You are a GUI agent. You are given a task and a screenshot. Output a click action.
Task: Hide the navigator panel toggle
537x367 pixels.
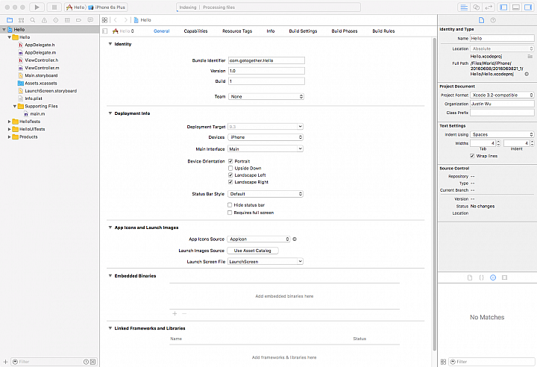pos(503,7)
